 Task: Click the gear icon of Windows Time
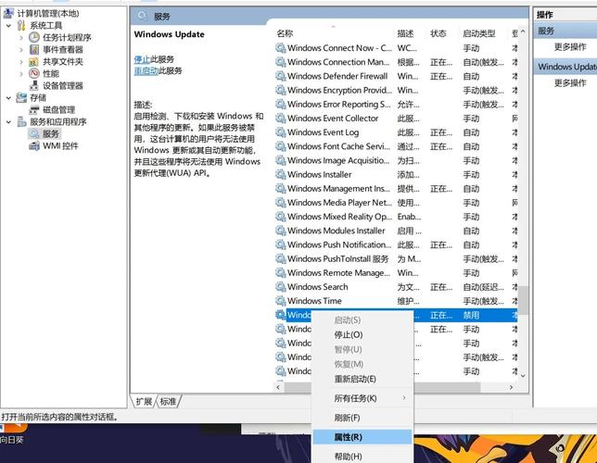[x=281, y=301]
